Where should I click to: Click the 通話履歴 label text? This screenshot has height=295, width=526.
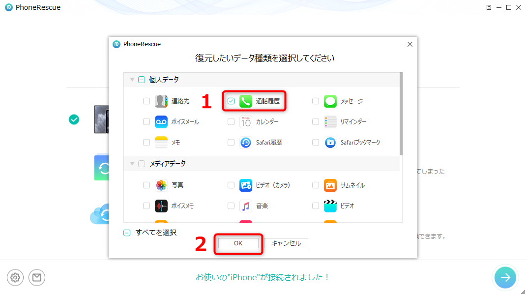(268, 101)
